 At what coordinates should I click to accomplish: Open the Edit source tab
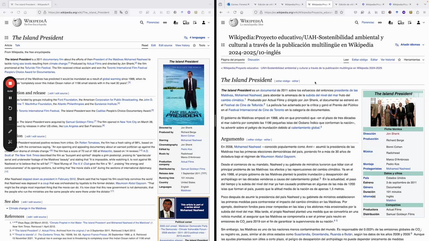click(x=166, y=45)
